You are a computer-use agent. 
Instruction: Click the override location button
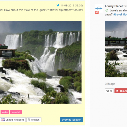coord(71,120)
